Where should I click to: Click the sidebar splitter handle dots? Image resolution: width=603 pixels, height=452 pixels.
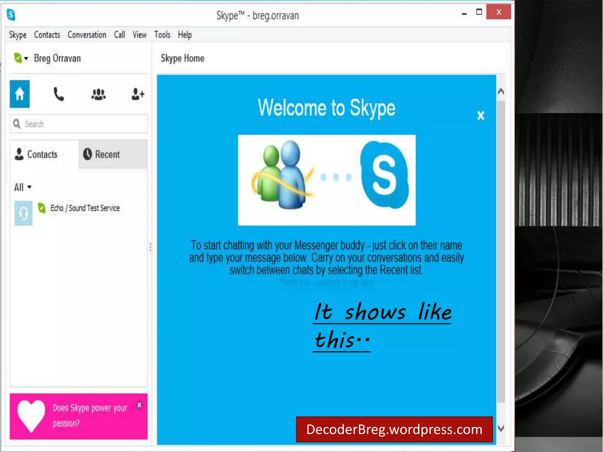(150, 247)
